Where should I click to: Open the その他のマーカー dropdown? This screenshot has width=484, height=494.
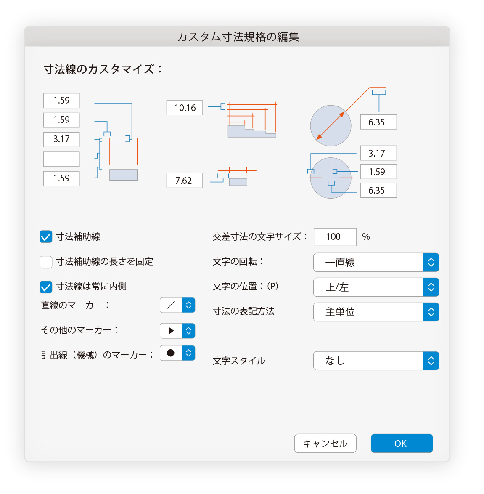pyautogui.click(x=177, y=330)
